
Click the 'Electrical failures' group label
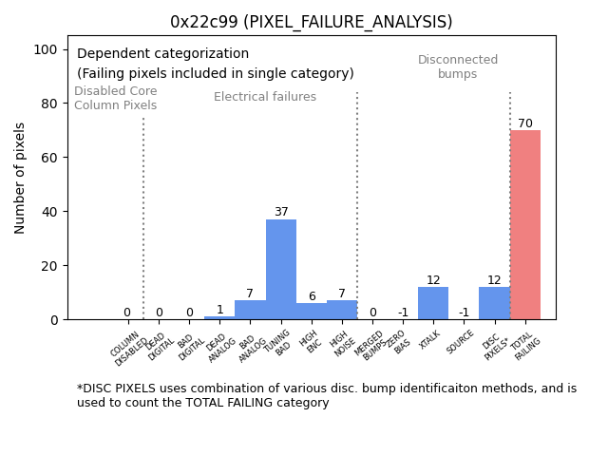click(265, 97)
